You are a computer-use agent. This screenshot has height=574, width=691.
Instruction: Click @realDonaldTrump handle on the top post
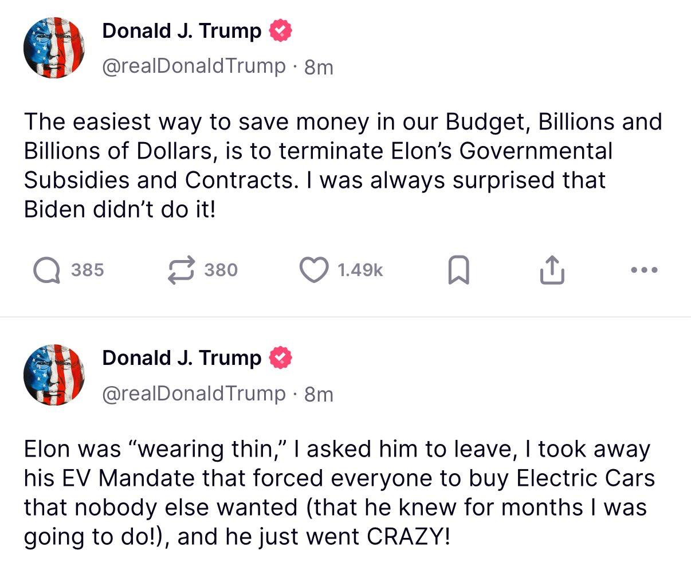pos(194,66)
